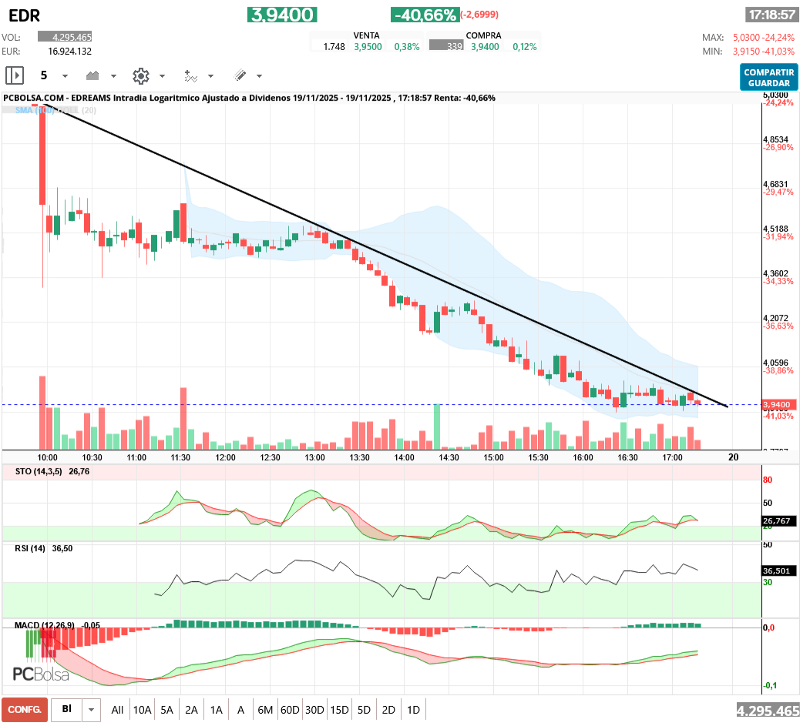Select the All time range

point(117,710)
